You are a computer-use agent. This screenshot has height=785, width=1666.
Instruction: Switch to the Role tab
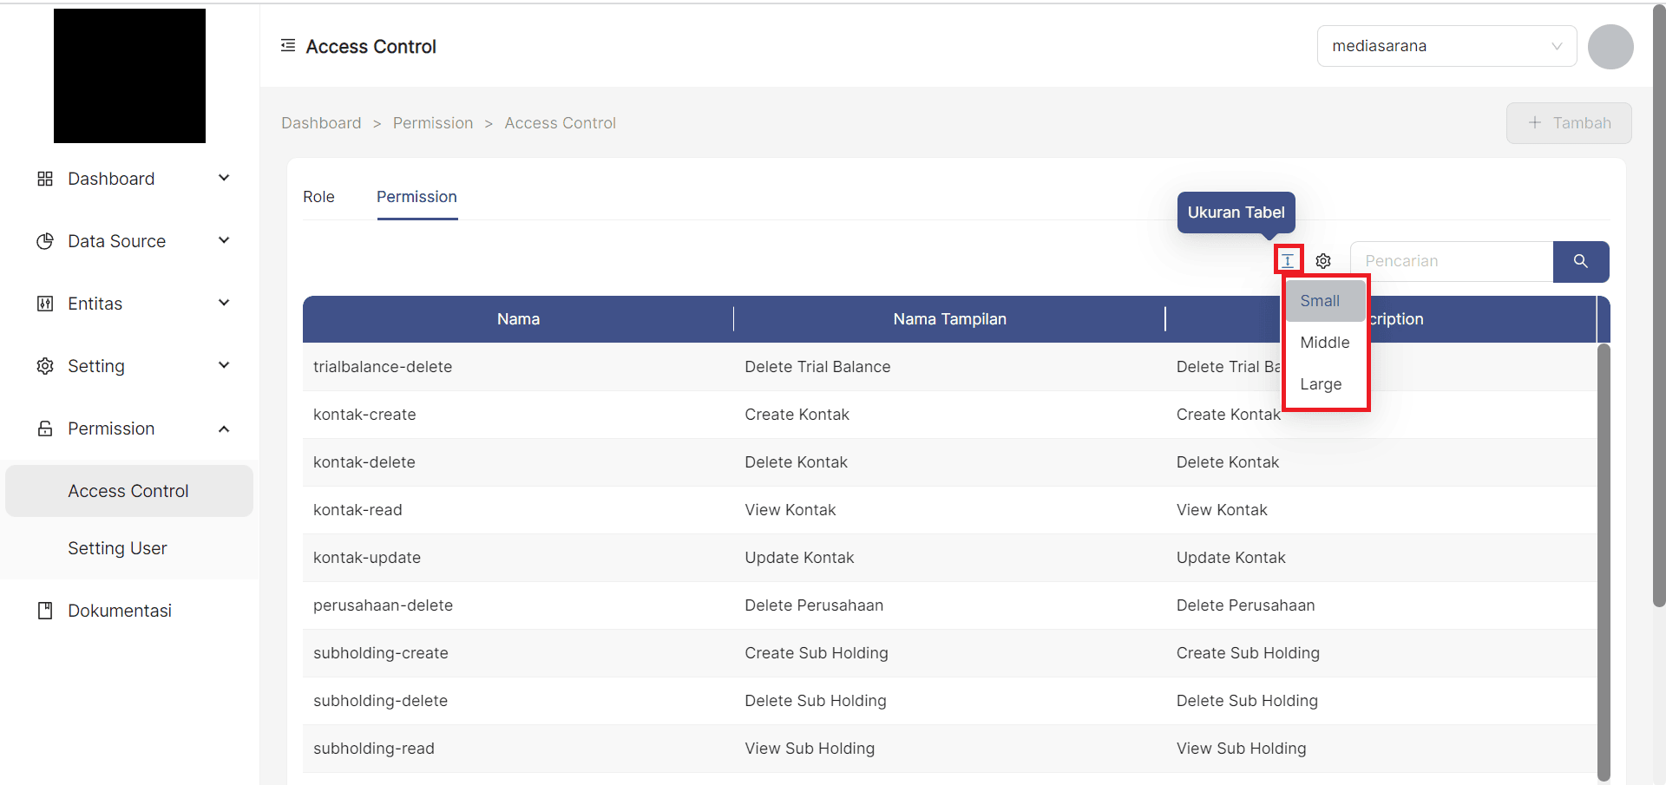coord(318,197)
